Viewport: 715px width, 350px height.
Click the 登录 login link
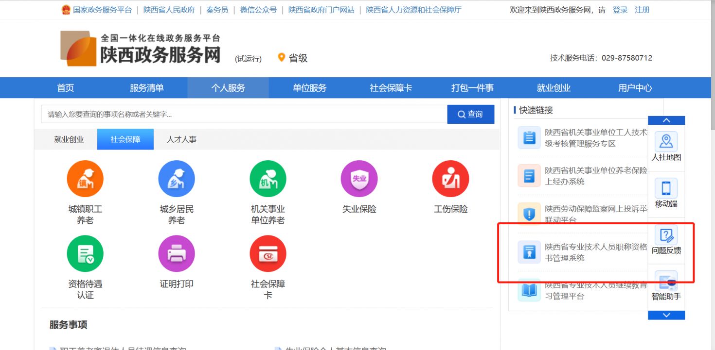(620, 10)
